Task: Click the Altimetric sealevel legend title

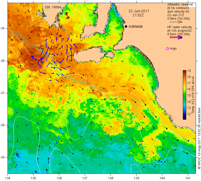Action: [180, 5]
